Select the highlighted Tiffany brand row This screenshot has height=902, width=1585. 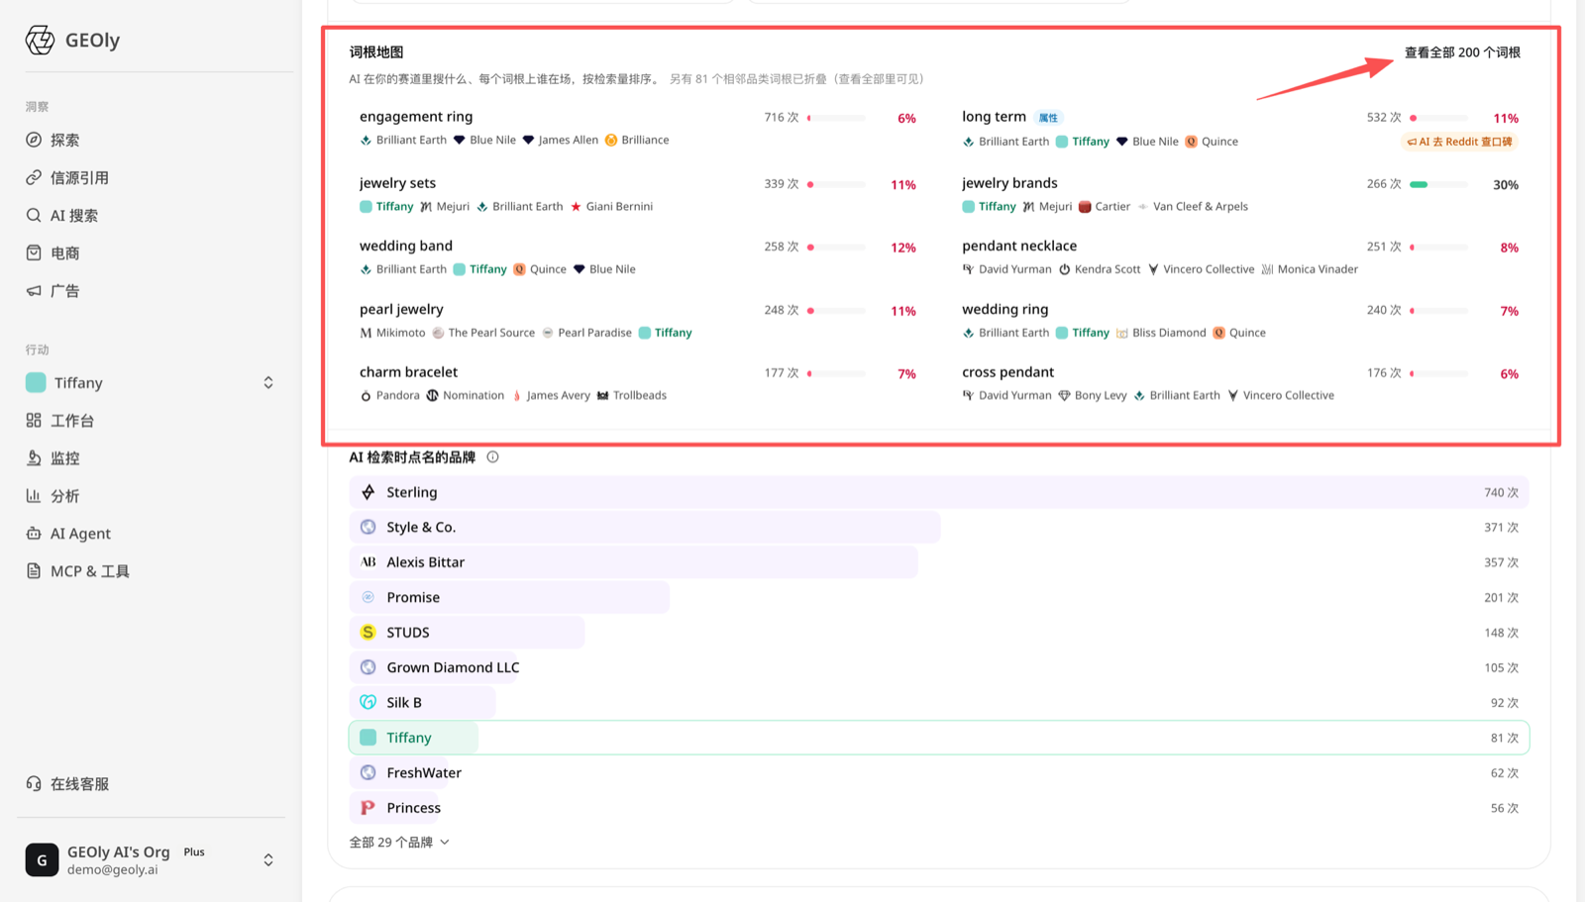(938, 738)
